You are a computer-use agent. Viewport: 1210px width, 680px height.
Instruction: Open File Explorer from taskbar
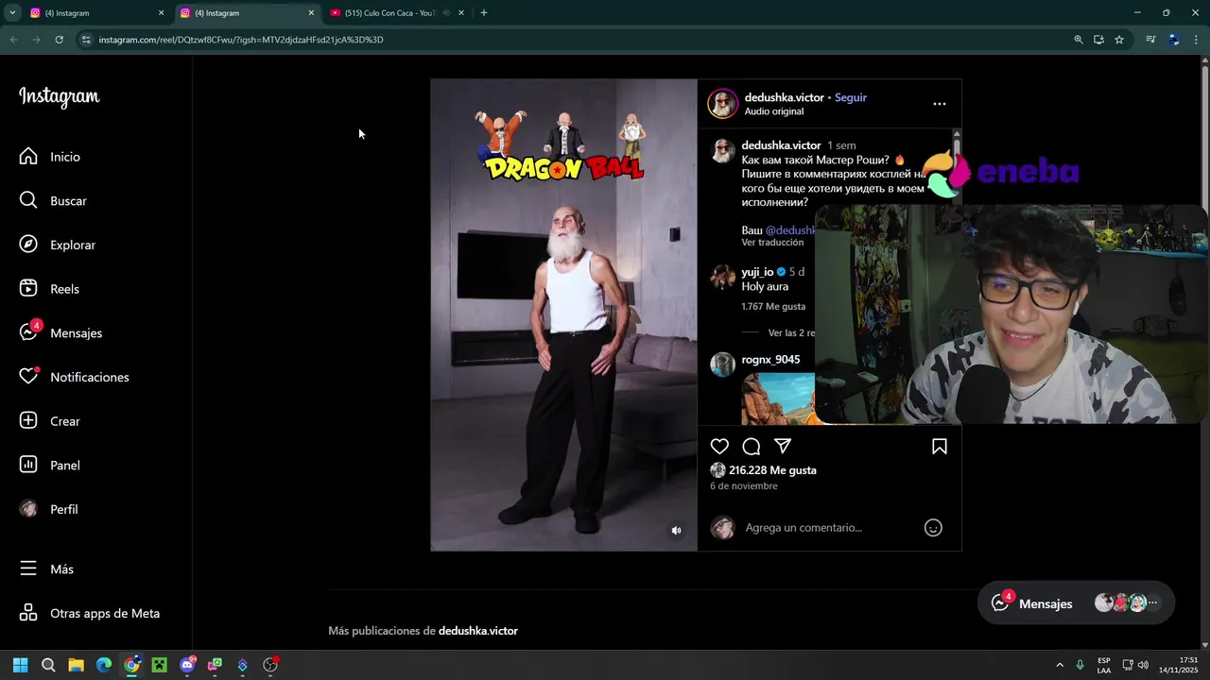(x=76, y=665)
